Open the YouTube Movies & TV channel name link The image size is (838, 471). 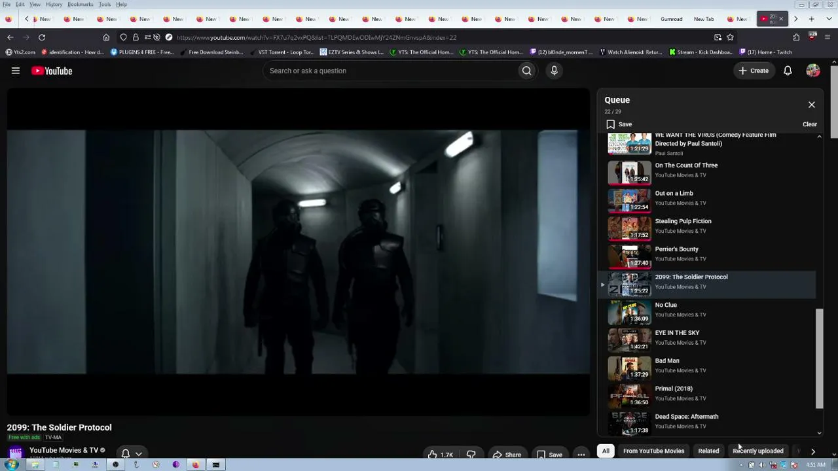click(64, 450)
